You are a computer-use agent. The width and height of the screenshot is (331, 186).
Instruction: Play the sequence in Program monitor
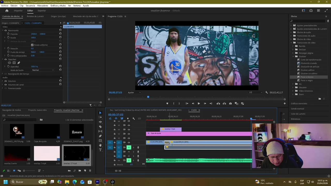[x=199, y=104]
